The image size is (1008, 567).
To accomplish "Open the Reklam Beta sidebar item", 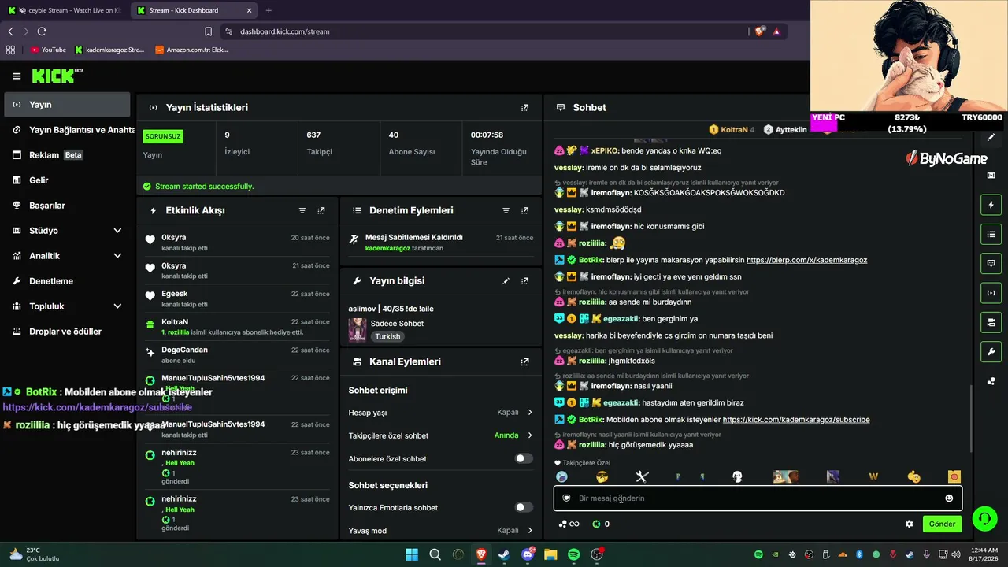I will [x=67, y=155].
